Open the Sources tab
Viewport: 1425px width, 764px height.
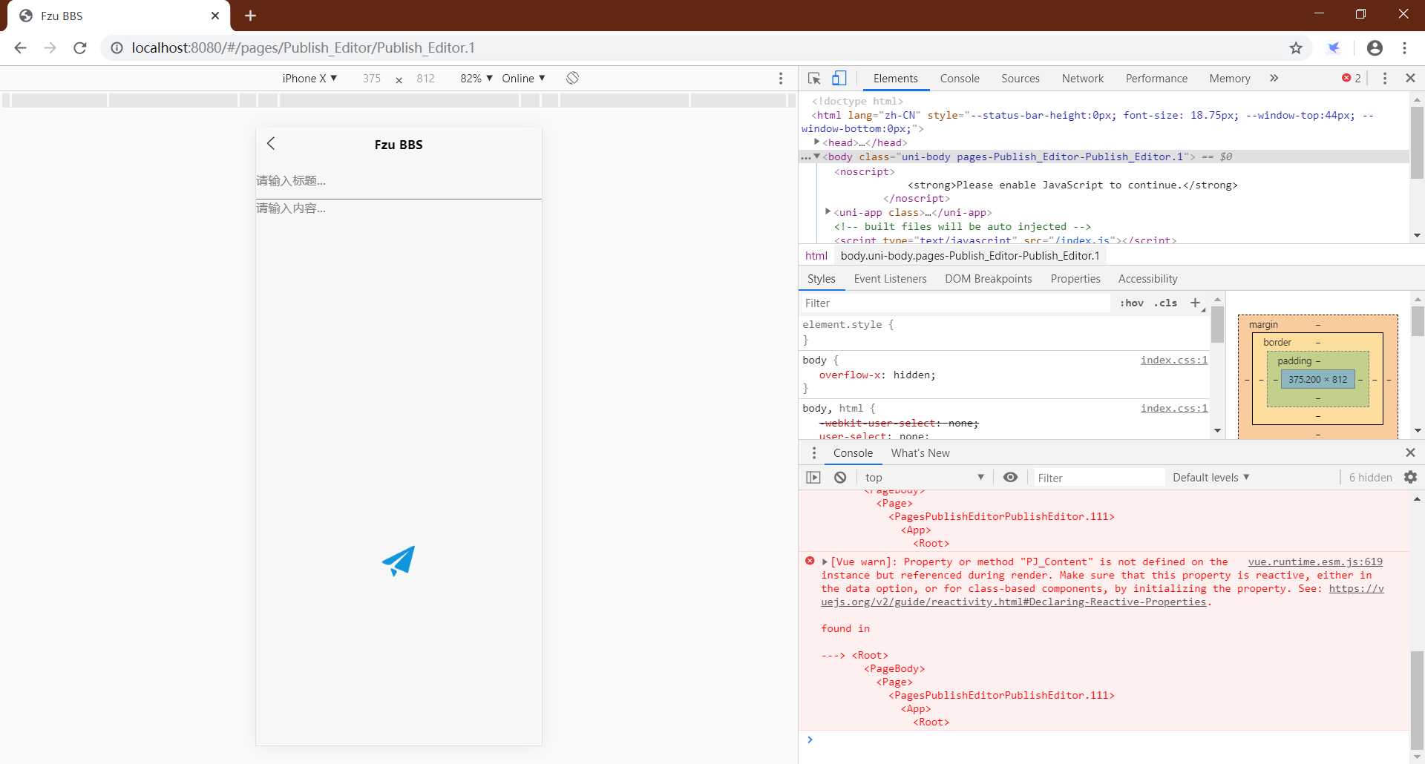coord(1021,78)
